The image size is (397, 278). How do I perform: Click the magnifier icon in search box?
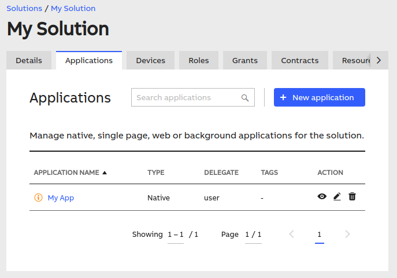coord(245,98)
